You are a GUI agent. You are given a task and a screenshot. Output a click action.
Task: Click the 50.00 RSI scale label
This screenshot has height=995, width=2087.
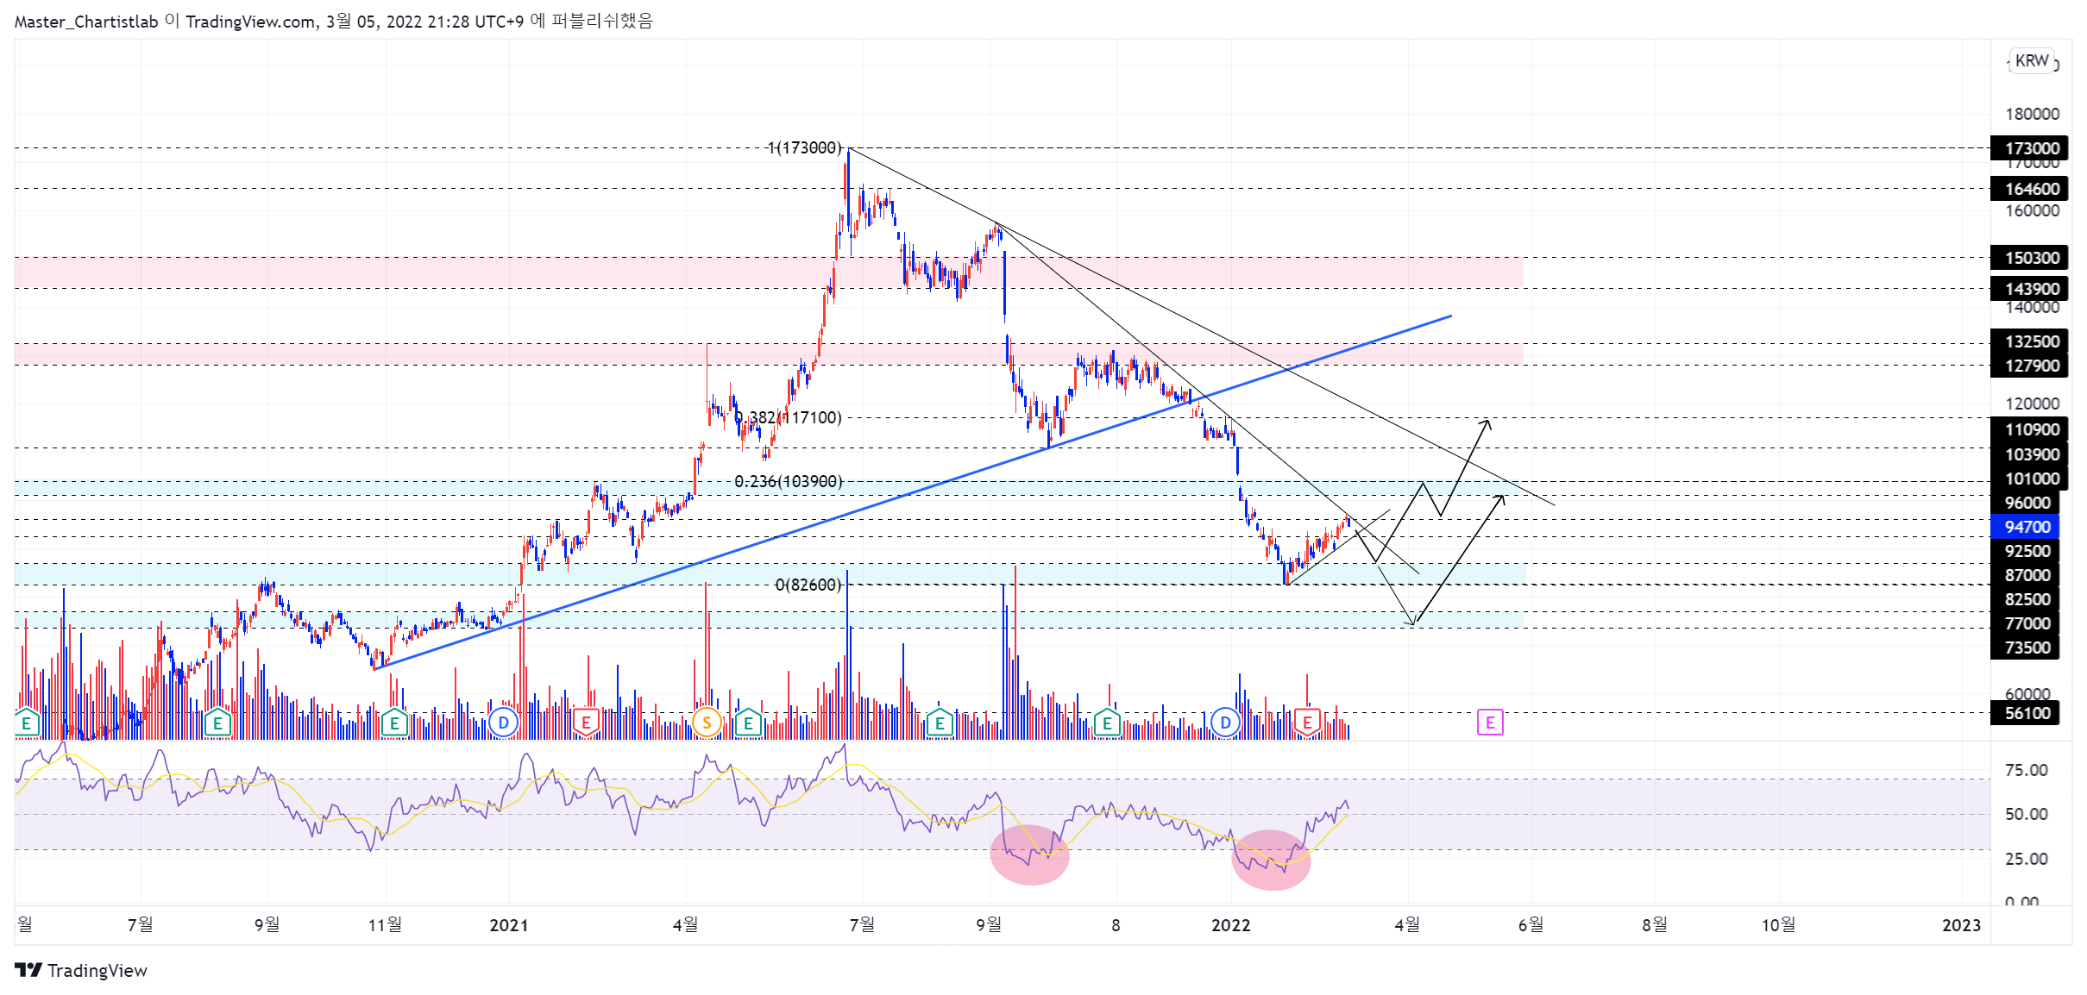pos(2027,814)
